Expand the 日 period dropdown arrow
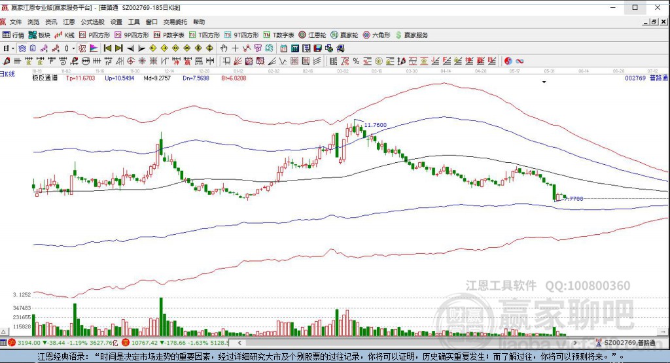Screen dimensions: 670x363 13,48
